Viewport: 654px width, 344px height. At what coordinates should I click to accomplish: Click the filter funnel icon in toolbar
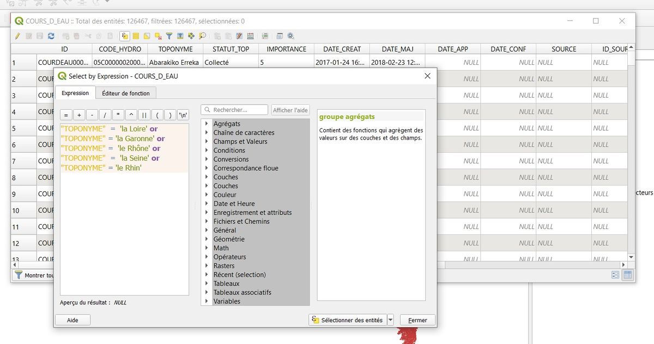169,36
